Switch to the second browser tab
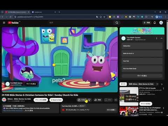Viewport: 168px width, 126px height. coord(44,12)
